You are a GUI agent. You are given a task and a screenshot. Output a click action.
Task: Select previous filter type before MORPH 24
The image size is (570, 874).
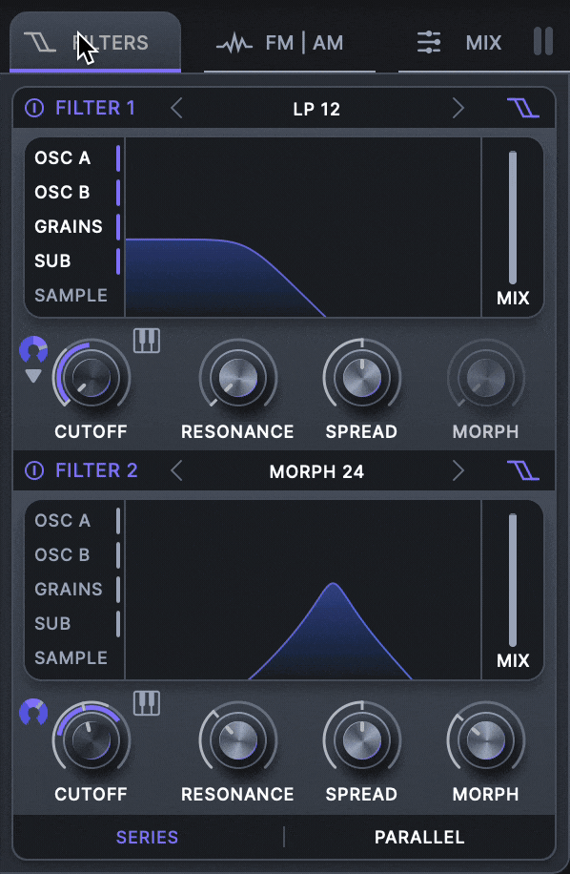176,471
